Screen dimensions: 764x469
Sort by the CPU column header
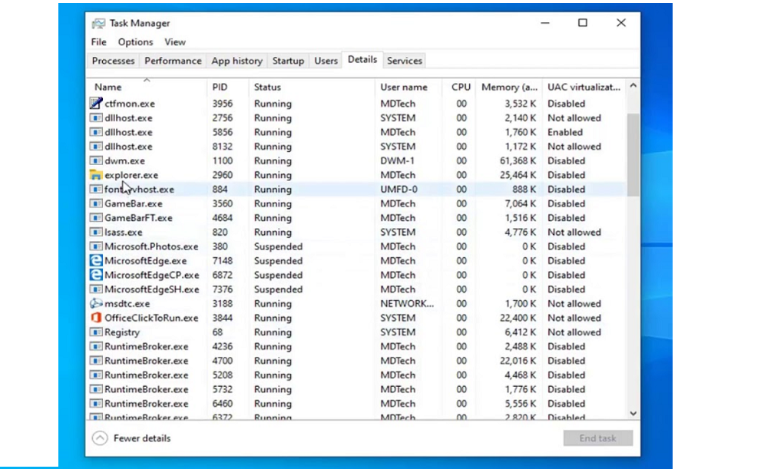(459, 87)
